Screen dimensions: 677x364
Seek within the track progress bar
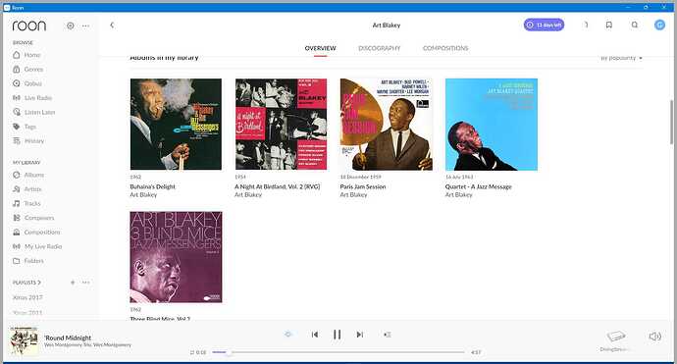(338, 352)
